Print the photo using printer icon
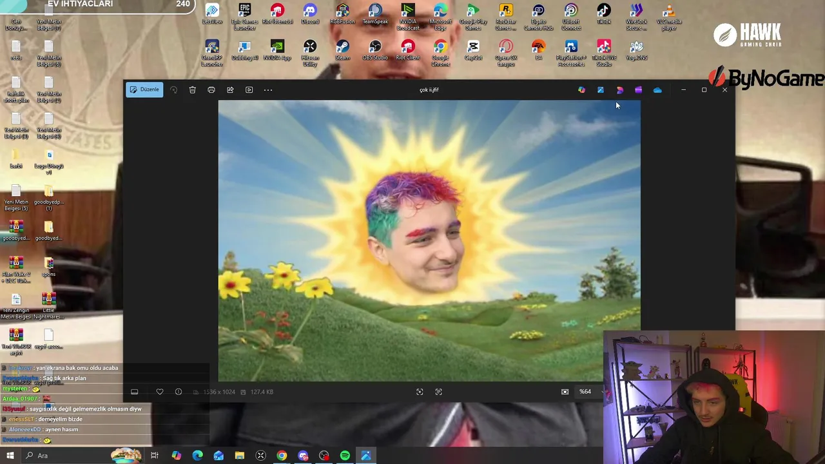The width and height of the screenshot is (825, 464). pos(211,90)
